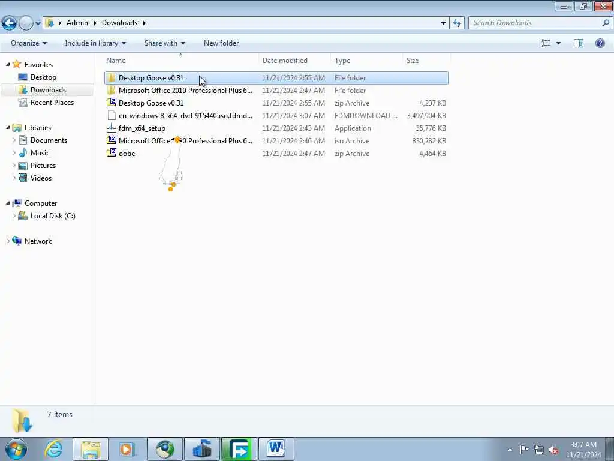Expand the Music library arrow

14,152
